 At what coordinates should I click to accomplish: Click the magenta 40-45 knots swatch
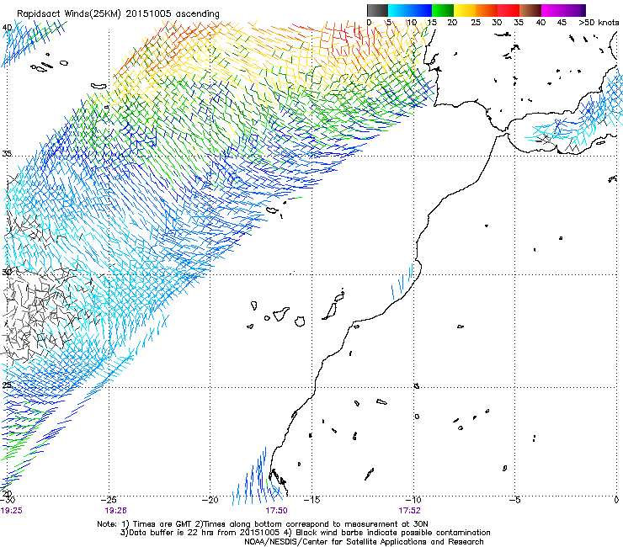coord(552,10)
